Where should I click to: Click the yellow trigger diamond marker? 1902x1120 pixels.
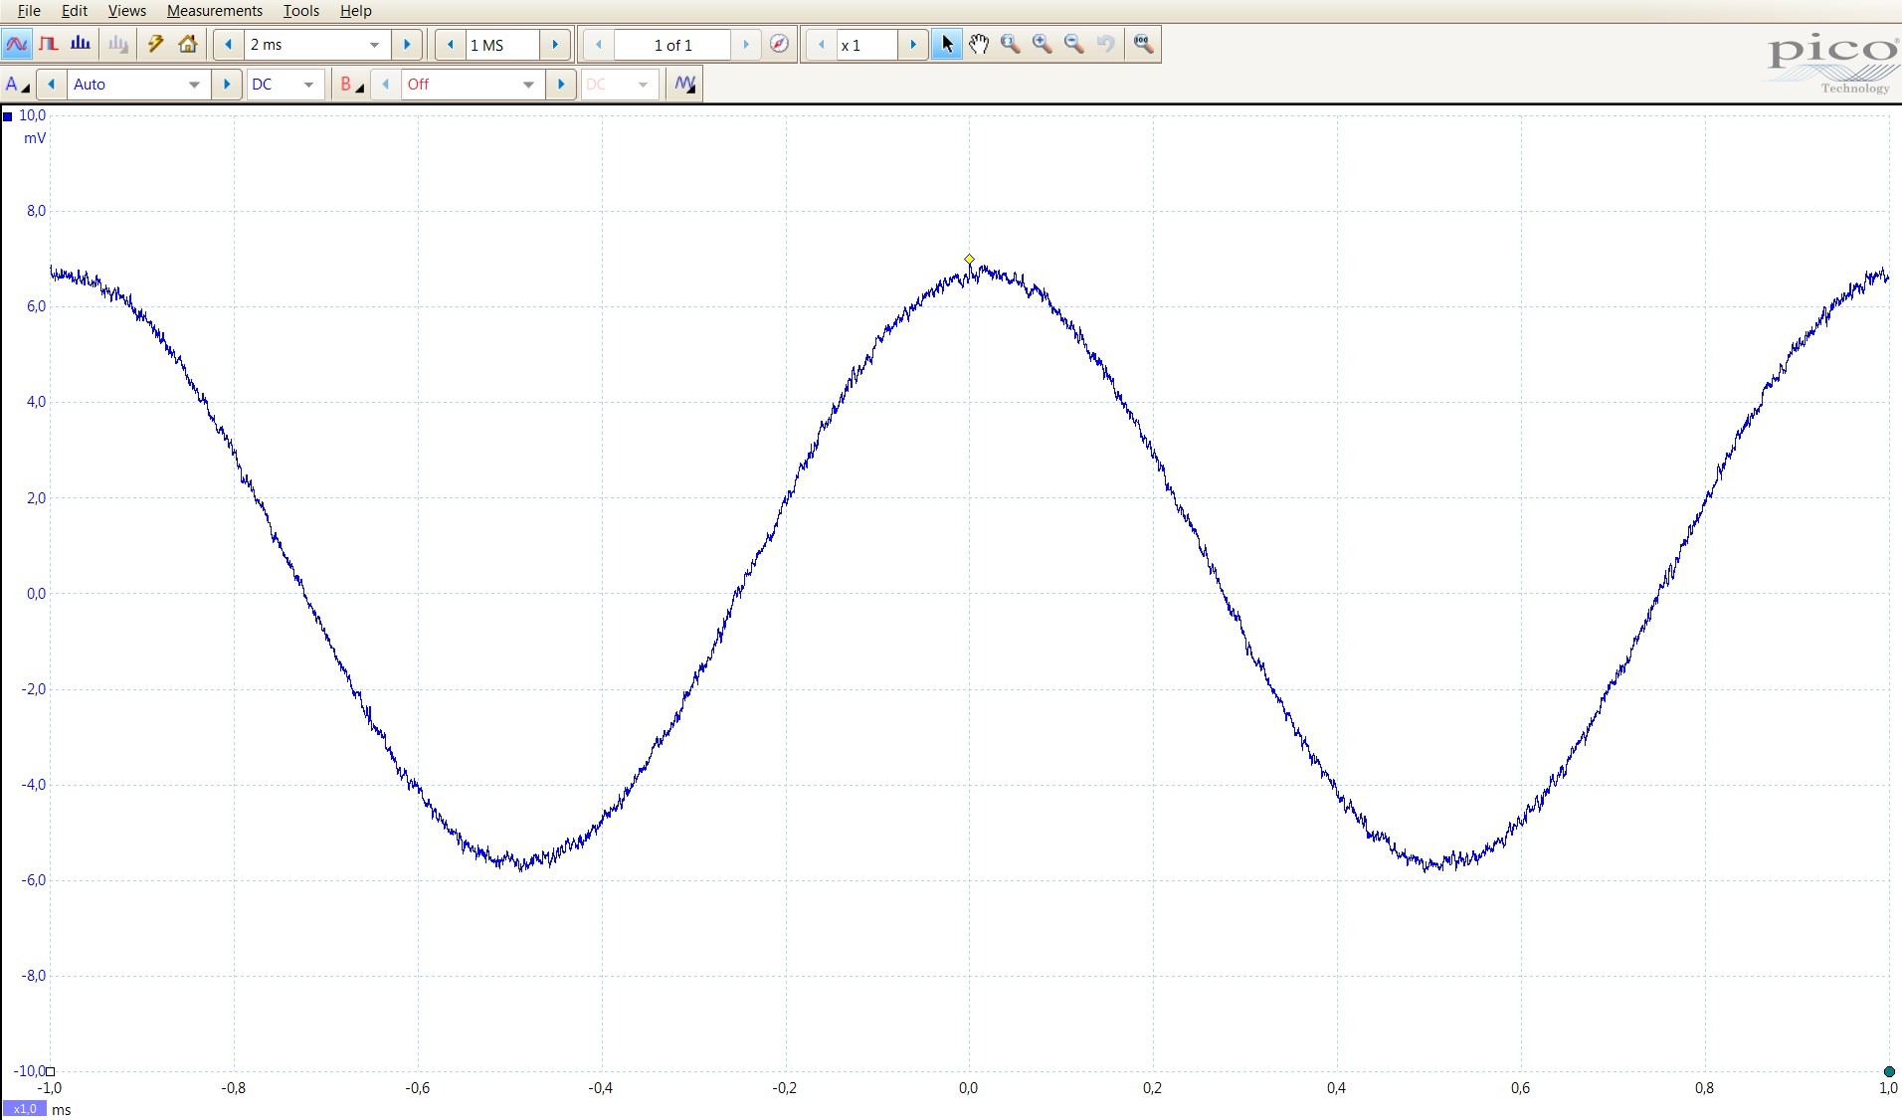[x=970, y=260]
